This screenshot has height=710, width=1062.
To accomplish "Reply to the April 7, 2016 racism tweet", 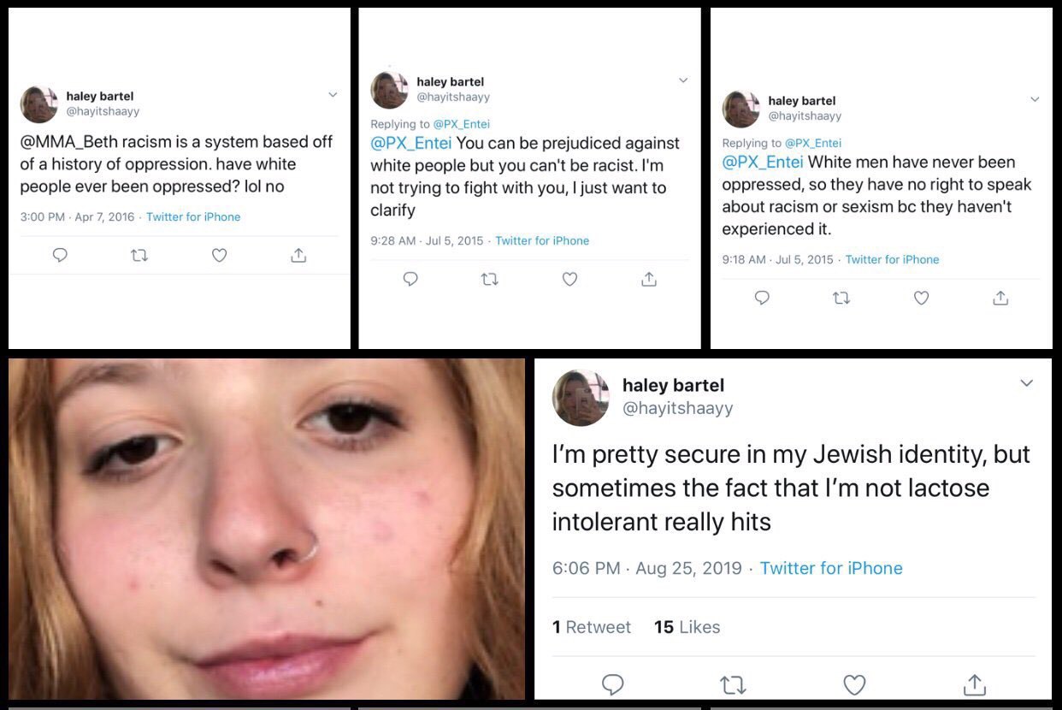I will click(x=60, y=255).
